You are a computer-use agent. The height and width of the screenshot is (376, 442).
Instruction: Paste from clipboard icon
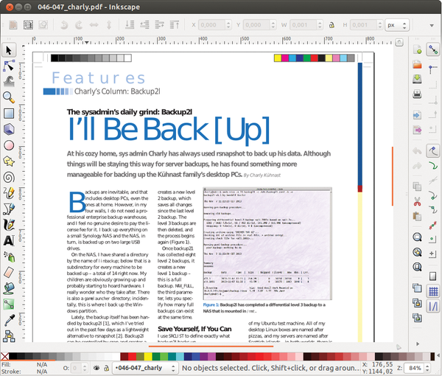[417, 216]
